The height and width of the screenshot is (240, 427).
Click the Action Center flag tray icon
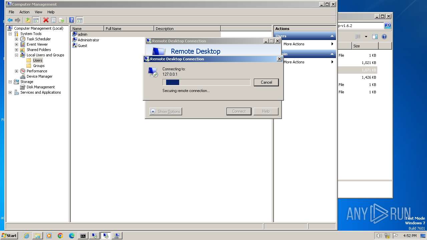tap(395, 236)
